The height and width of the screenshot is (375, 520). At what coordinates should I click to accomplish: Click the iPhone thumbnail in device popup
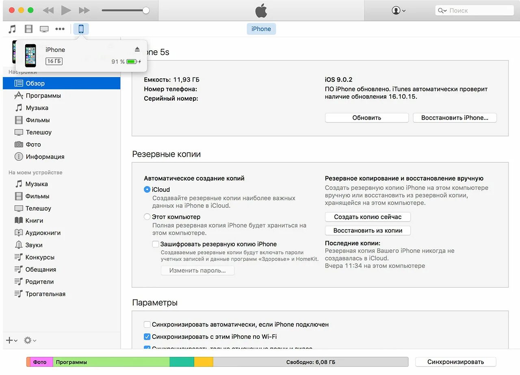pos(30,56)
